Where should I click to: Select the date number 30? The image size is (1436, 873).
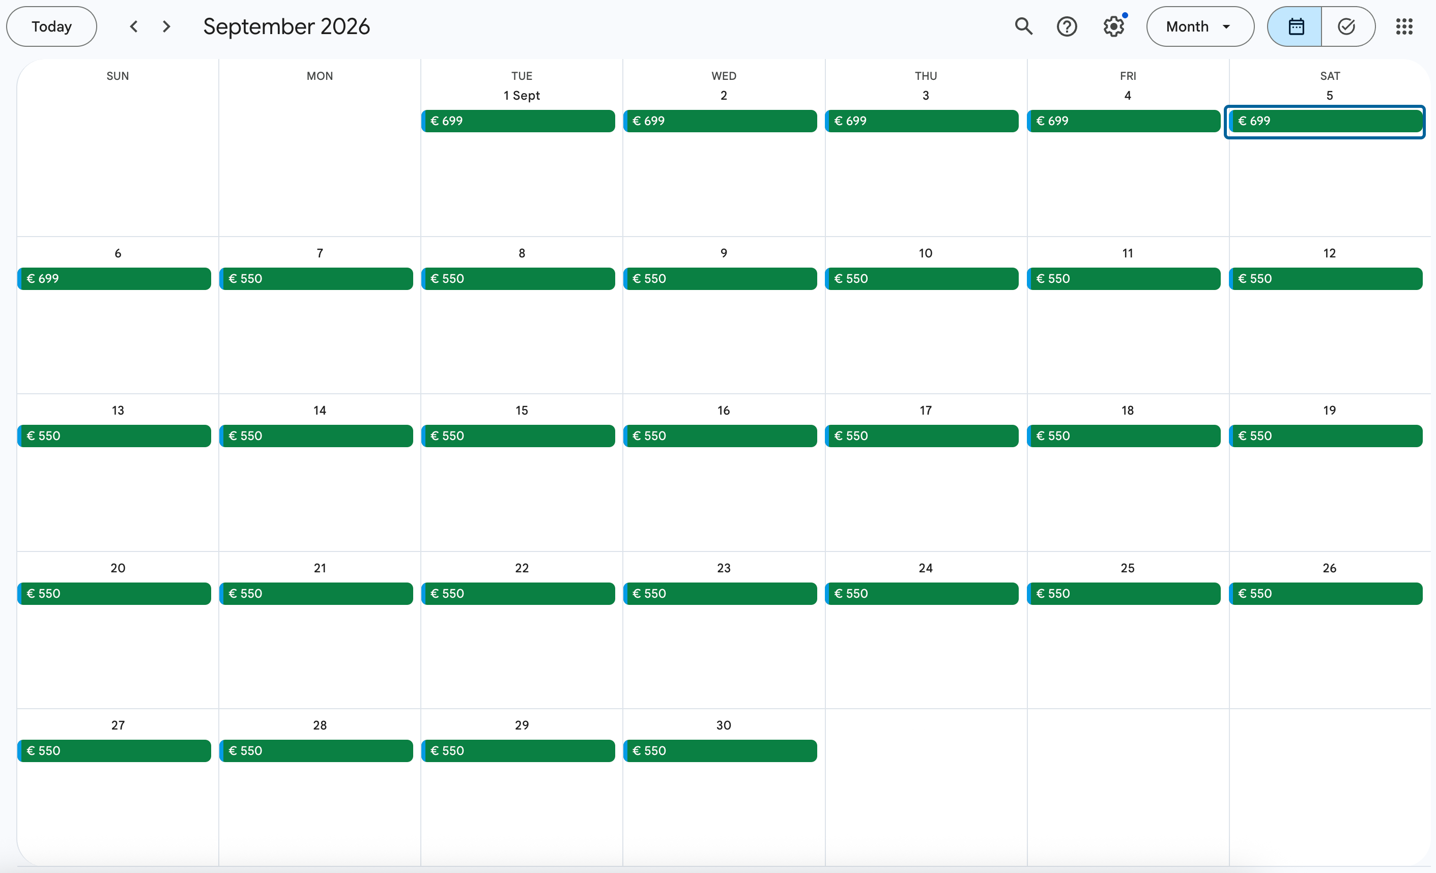tap(723, 725)
